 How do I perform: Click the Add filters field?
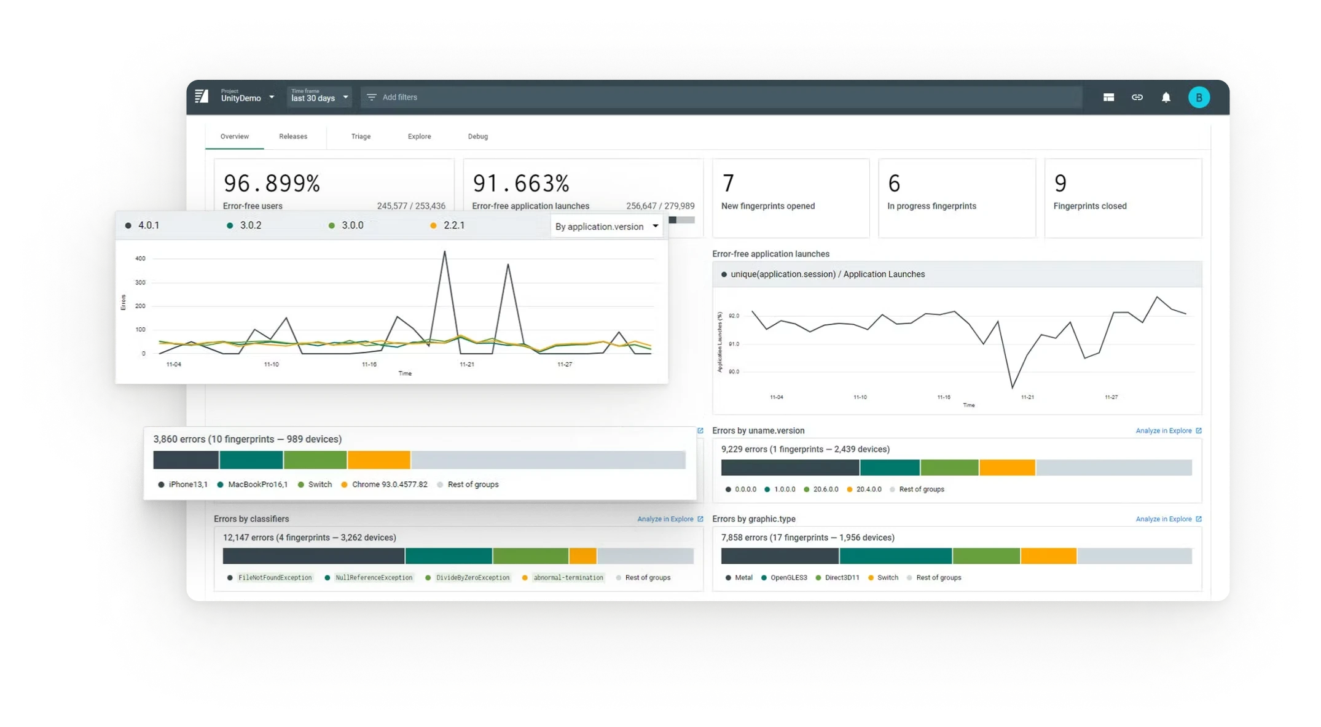(721, 97)
